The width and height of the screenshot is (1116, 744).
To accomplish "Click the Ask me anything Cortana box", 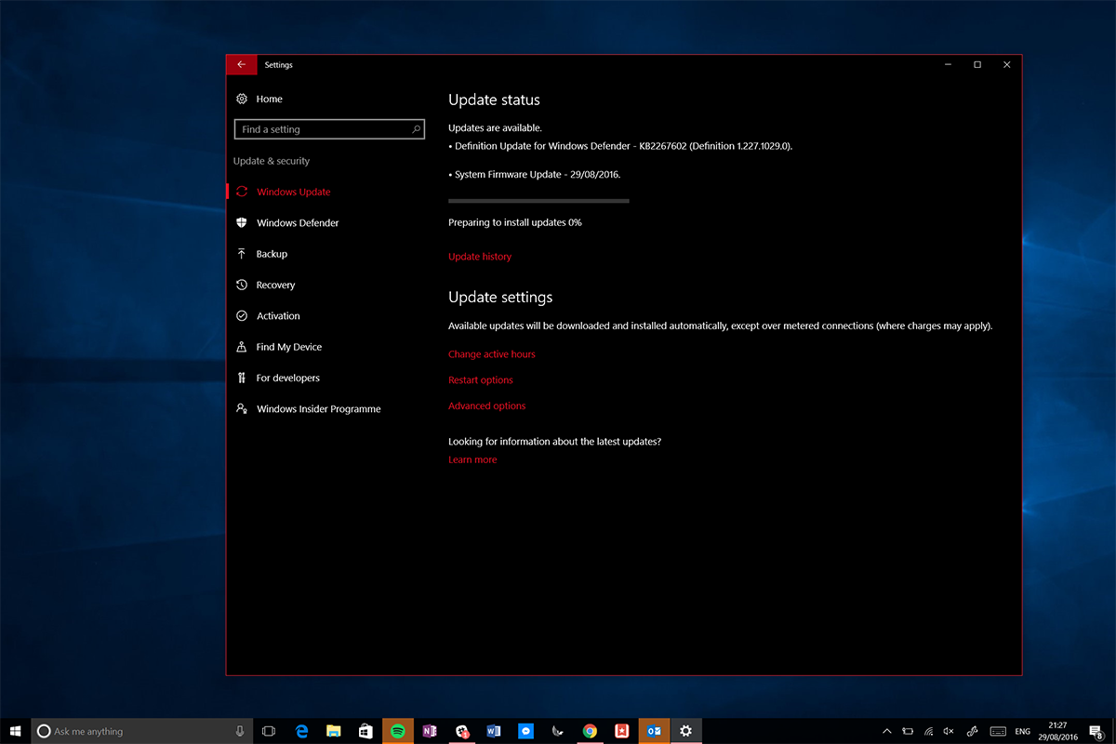I will coord(142,731).
